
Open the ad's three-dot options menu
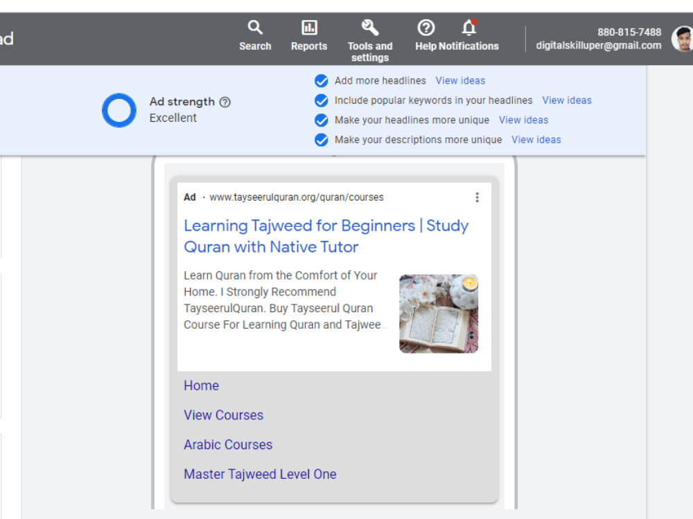point(477,197)
